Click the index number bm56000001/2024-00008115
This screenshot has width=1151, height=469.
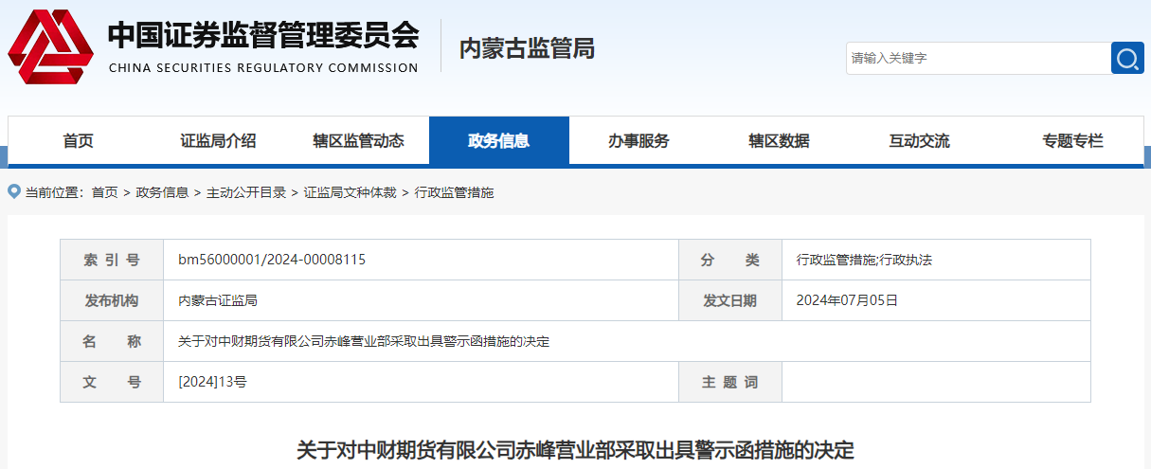pyautogui.click(x=272, y=260)
